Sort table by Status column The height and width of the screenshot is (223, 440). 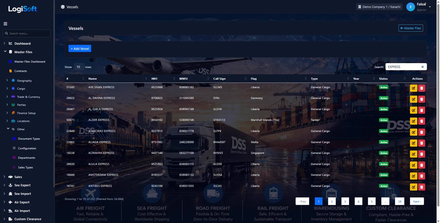pyautogui.click(x=392, y=79)
